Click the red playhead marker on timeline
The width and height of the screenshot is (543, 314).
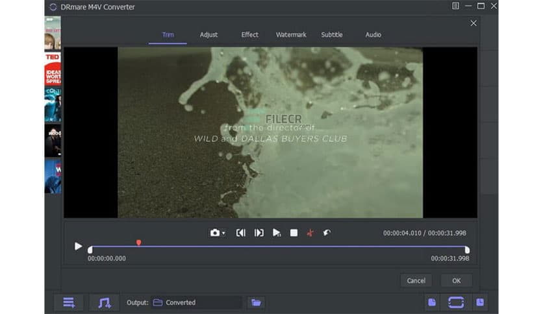click(138, 243)
